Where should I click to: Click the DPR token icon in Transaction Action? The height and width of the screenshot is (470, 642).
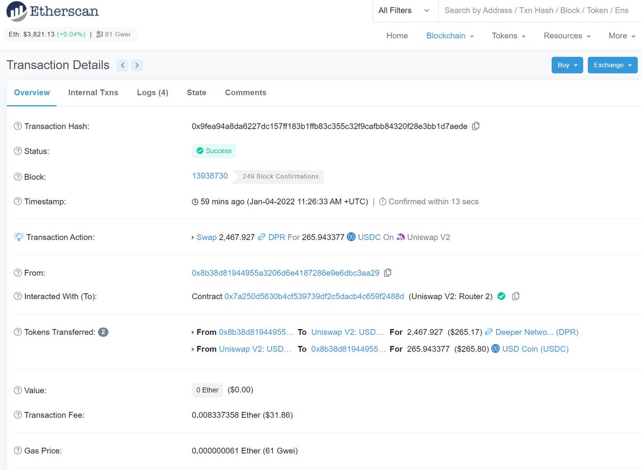tap(262, 237)
